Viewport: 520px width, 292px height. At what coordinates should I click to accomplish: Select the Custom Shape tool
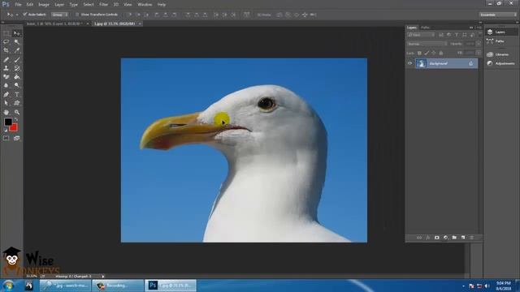16,103
